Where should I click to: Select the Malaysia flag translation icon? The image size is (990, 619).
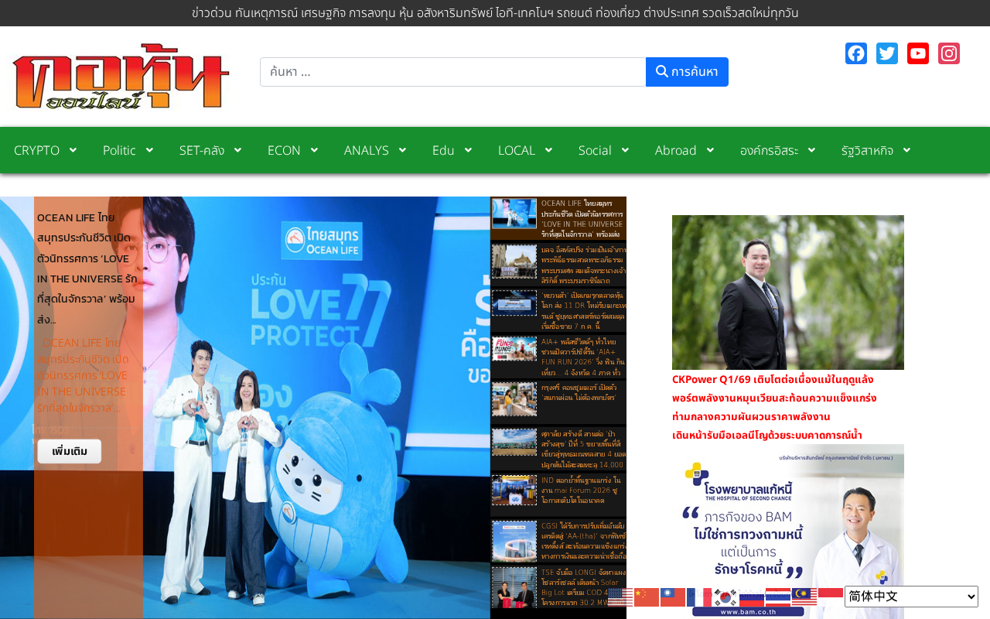804,597
